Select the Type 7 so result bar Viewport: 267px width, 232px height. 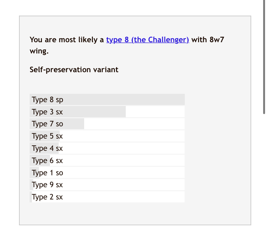(107, 124)
